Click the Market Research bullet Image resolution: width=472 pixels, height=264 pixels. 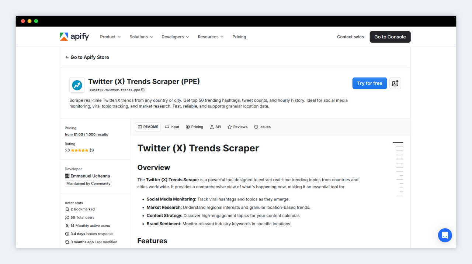point(228,208)
